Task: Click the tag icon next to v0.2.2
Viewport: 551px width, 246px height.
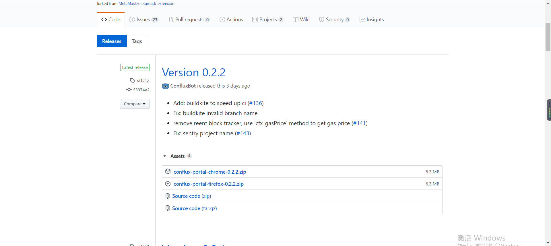Action: (132, 81)
